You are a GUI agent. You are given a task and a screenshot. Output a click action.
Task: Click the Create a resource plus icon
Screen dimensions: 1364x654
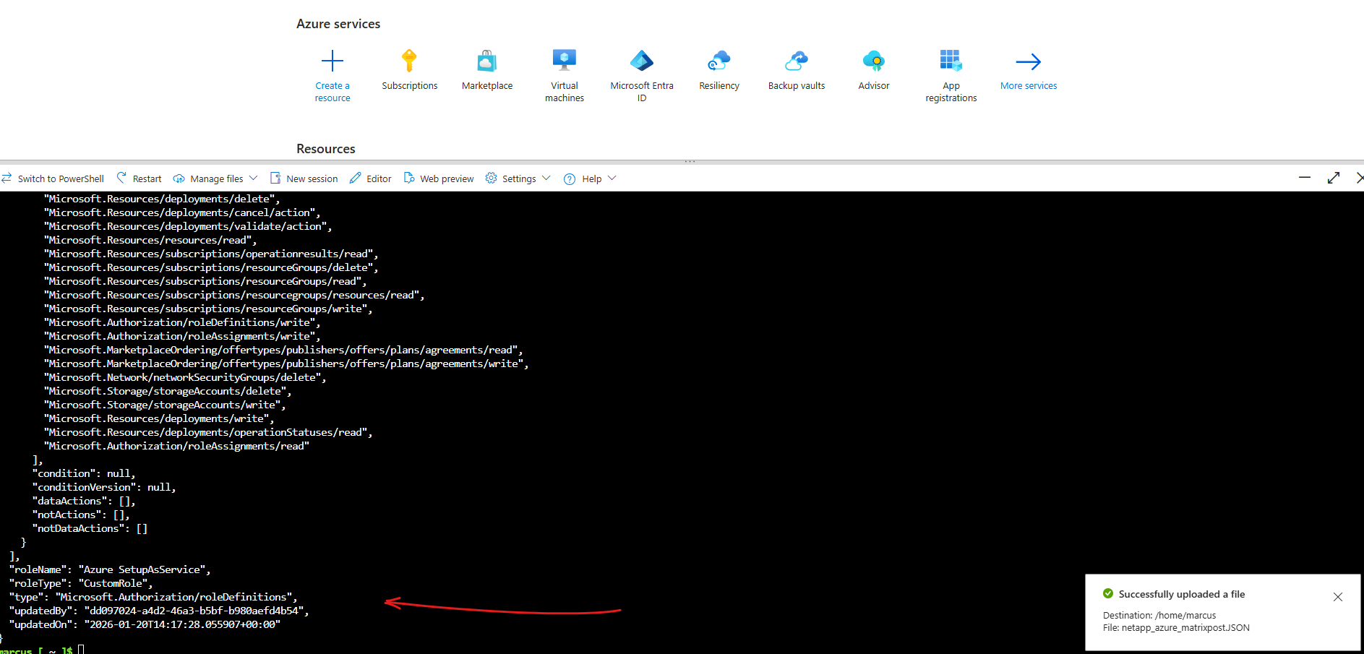333,61
